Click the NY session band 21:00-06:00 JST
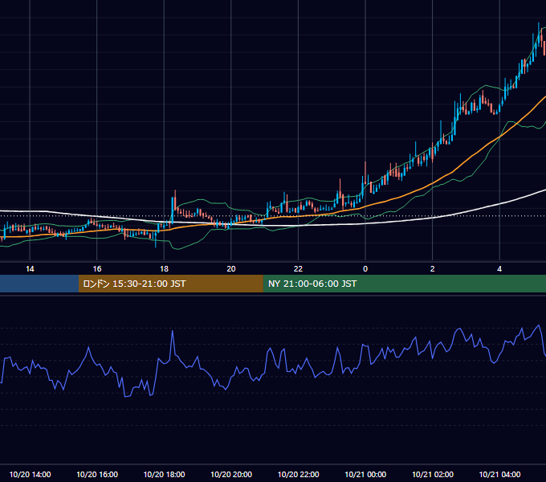 404,284
